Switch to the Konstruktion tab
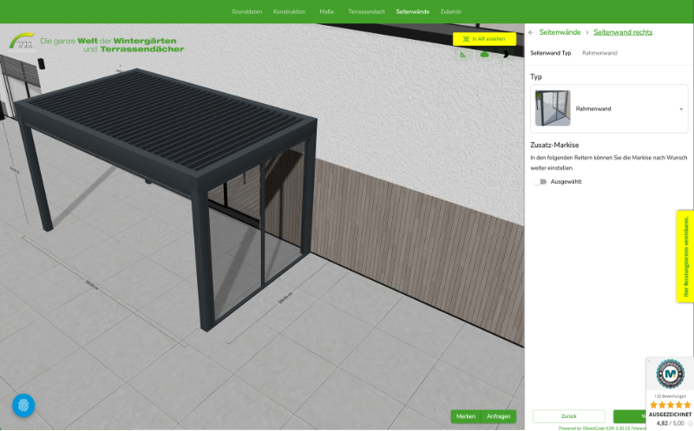The width and height of the screenshot is (694, 431). tap(289, 12)
